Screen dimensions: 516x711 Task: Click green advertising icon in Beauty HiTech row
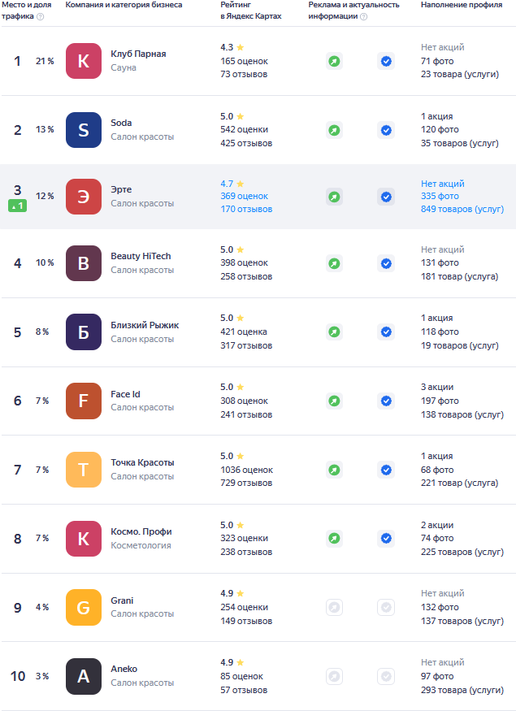click(x=334, y=263)
